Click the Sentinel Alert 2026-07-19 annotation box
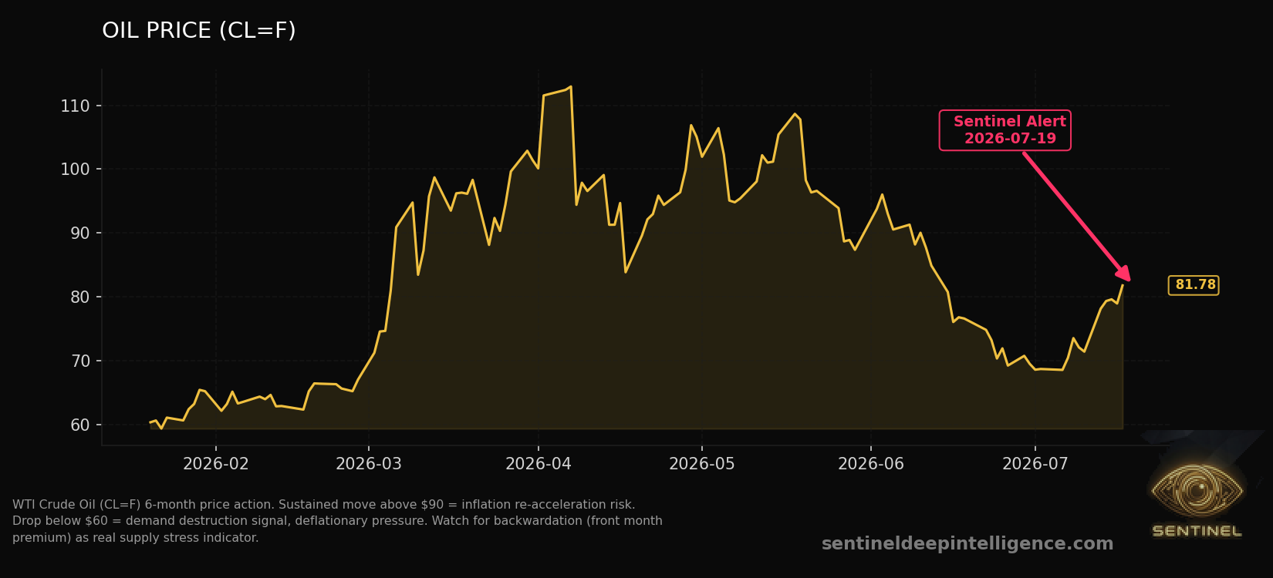Viewport: 1273px width, 578px height. [1005, 130]
